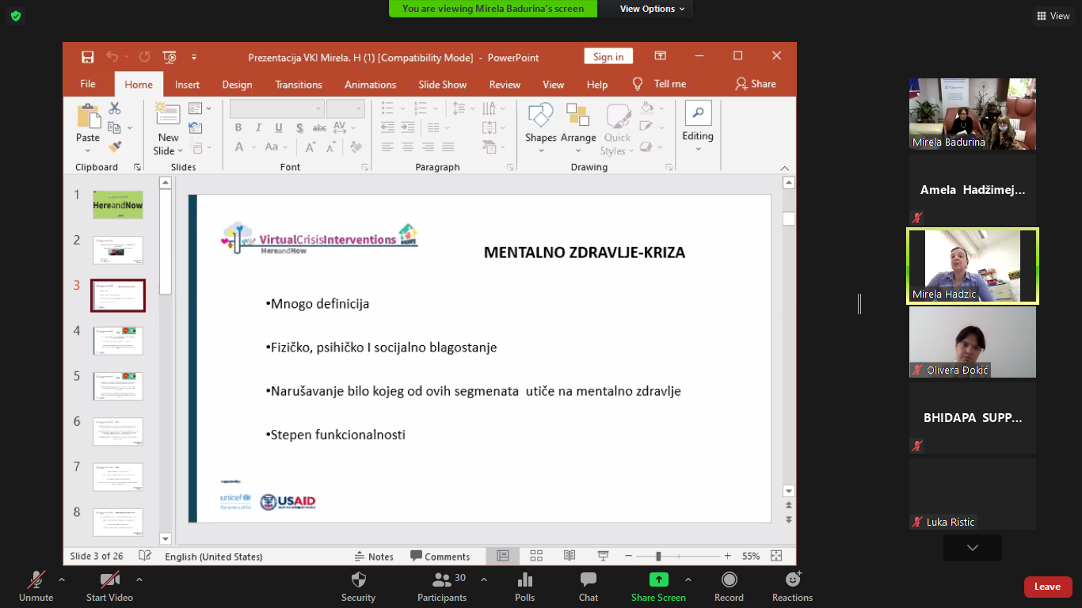Viewport: 1082px width, 608px height.
Task: Show more participants with down chevron
Action: point(972,548)
